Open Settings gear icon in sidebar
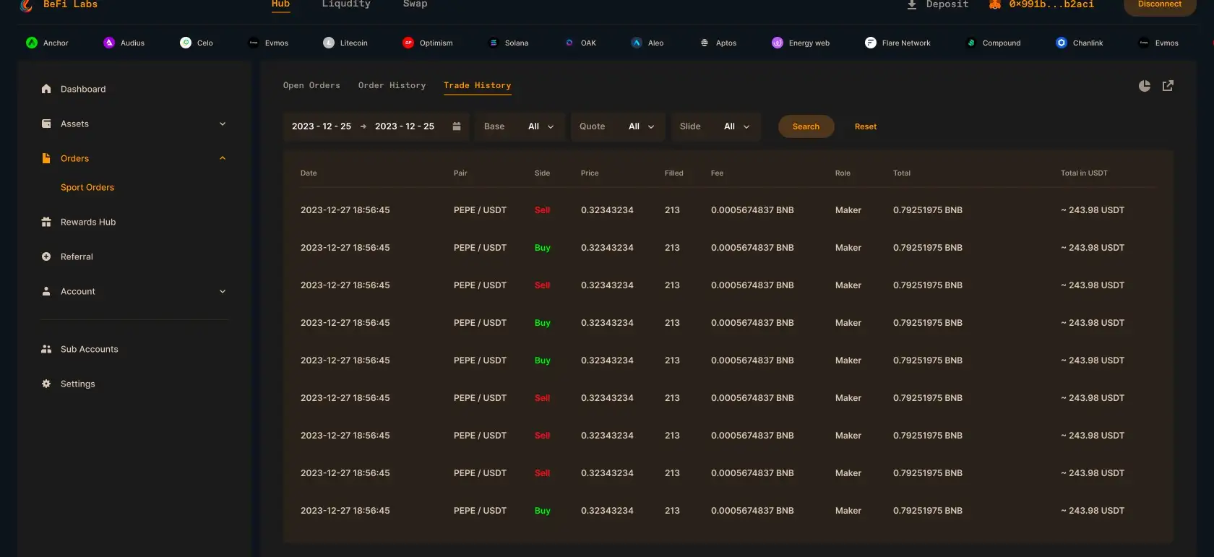Image resolution: width=1214 pixels, height=557 pixels. [46, 384]
